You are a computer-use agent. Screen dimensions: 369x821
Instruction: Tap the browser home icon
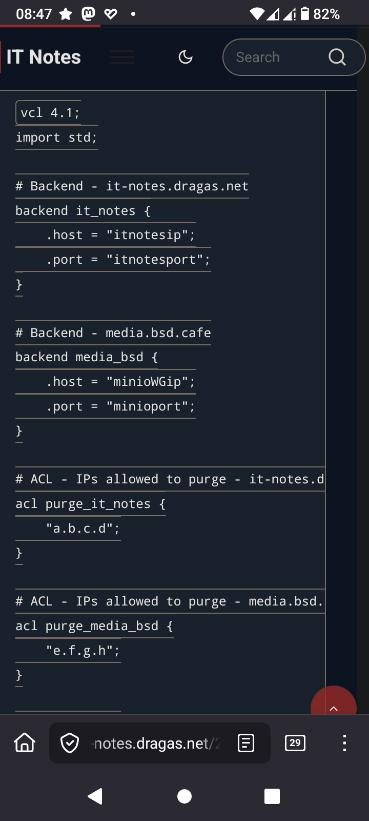coord(25,742)
